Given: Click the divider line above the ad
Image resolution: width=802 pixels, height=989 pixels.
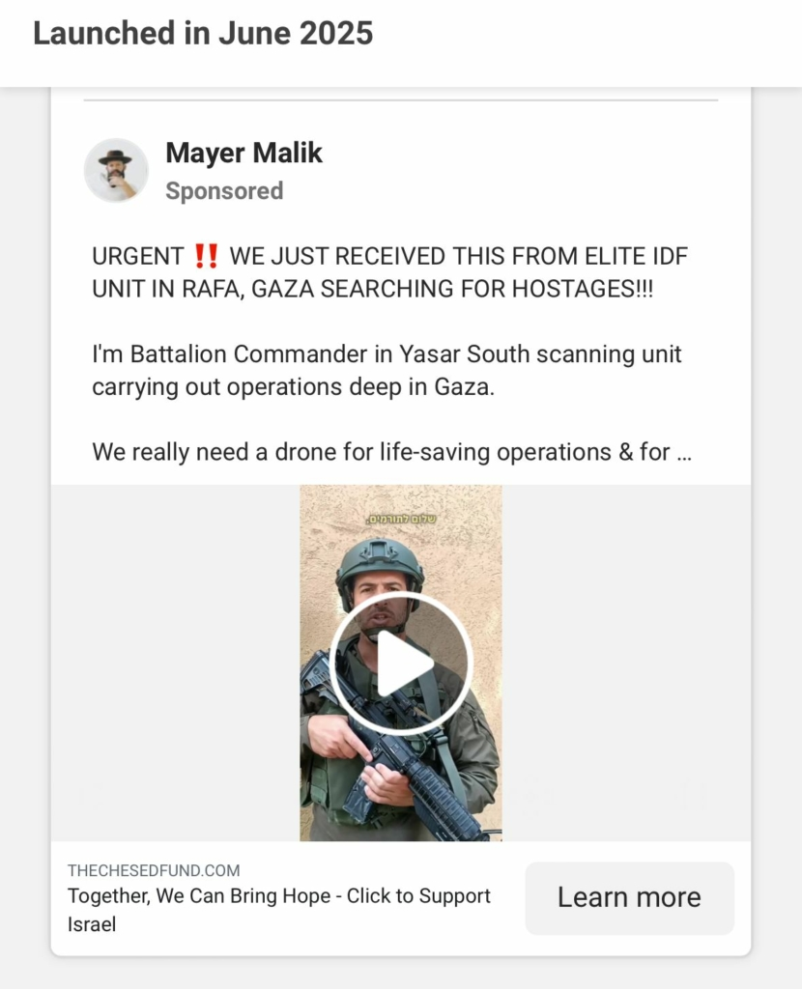Looking at the screenshot, I should (401, 99).
